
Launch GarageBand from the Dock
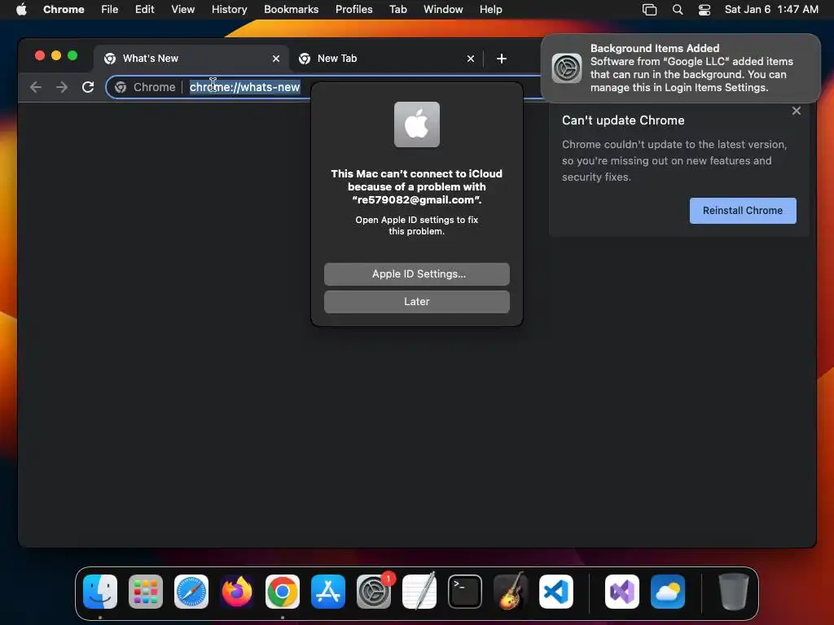pyautogui.click(x=511, y=592)
